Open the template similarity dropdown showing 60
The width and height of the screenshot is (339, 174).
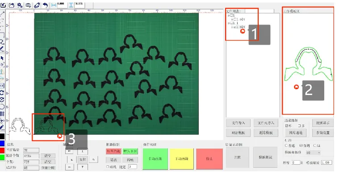coord(313,153)
